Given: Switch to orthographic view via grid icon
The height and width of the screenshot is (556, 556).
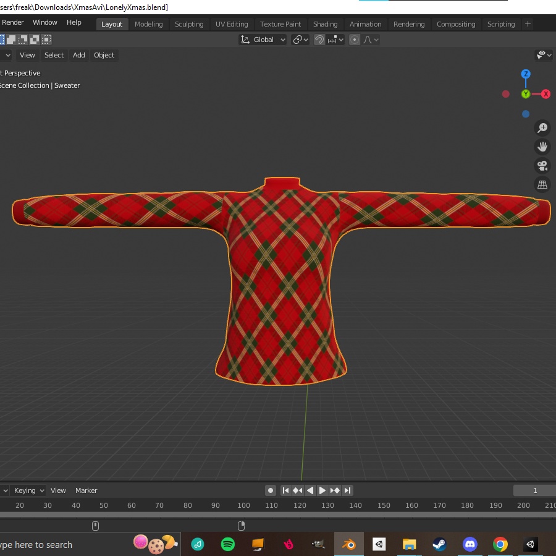Looking at the screenshot, I should (x=542, y=184).
